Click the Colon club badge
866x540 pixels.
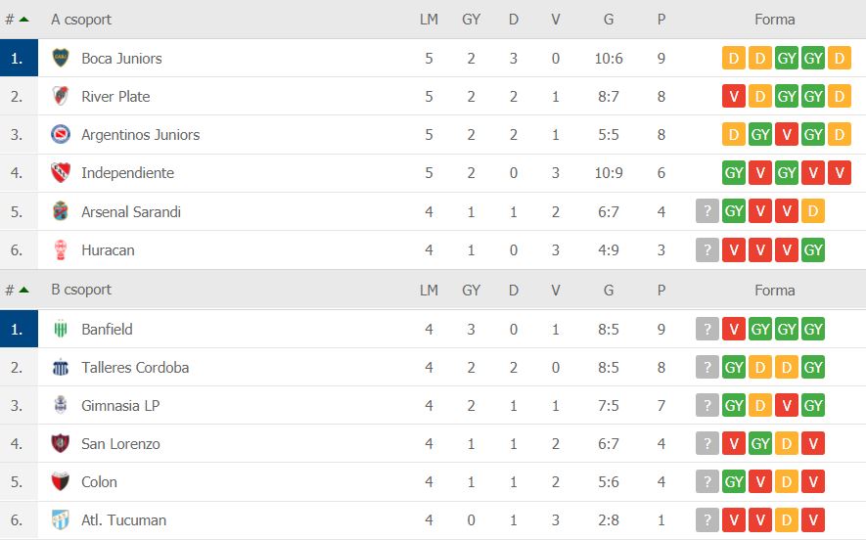(61, 481)
